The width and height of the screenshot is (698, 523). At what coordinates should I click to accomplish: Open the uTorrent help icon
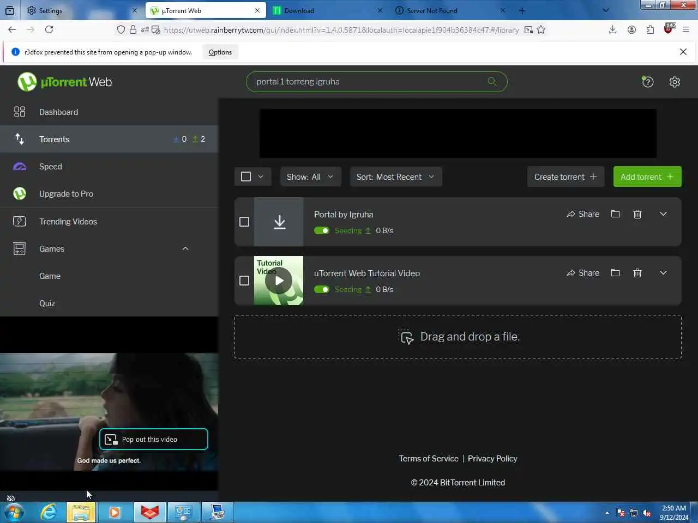(647, 82)
